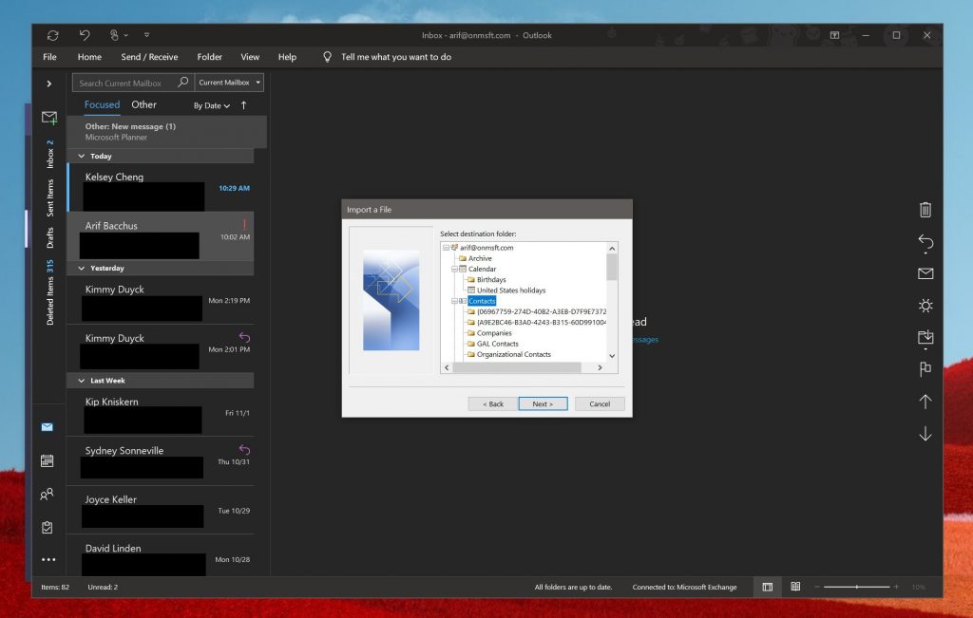Click the flag icon in right toolbar
The height and width of the screenshot is (618, 973).
pyautogui.click(x=925, y=369)
